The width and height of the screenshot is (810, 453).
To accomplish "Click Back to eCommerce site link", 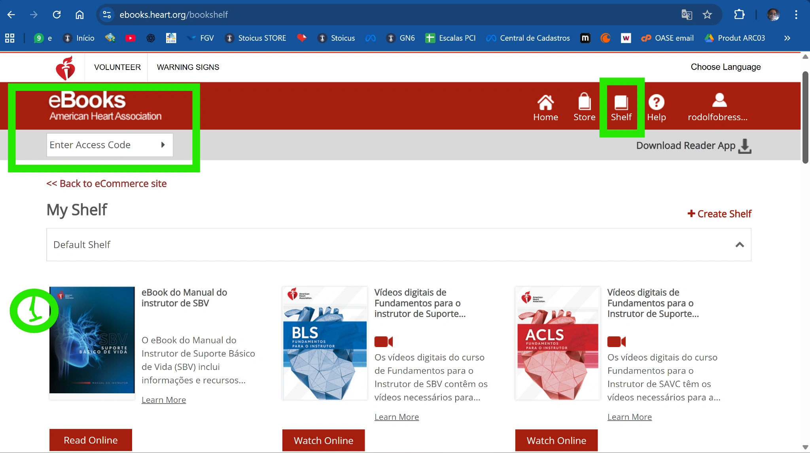I will tap(106, 183).
